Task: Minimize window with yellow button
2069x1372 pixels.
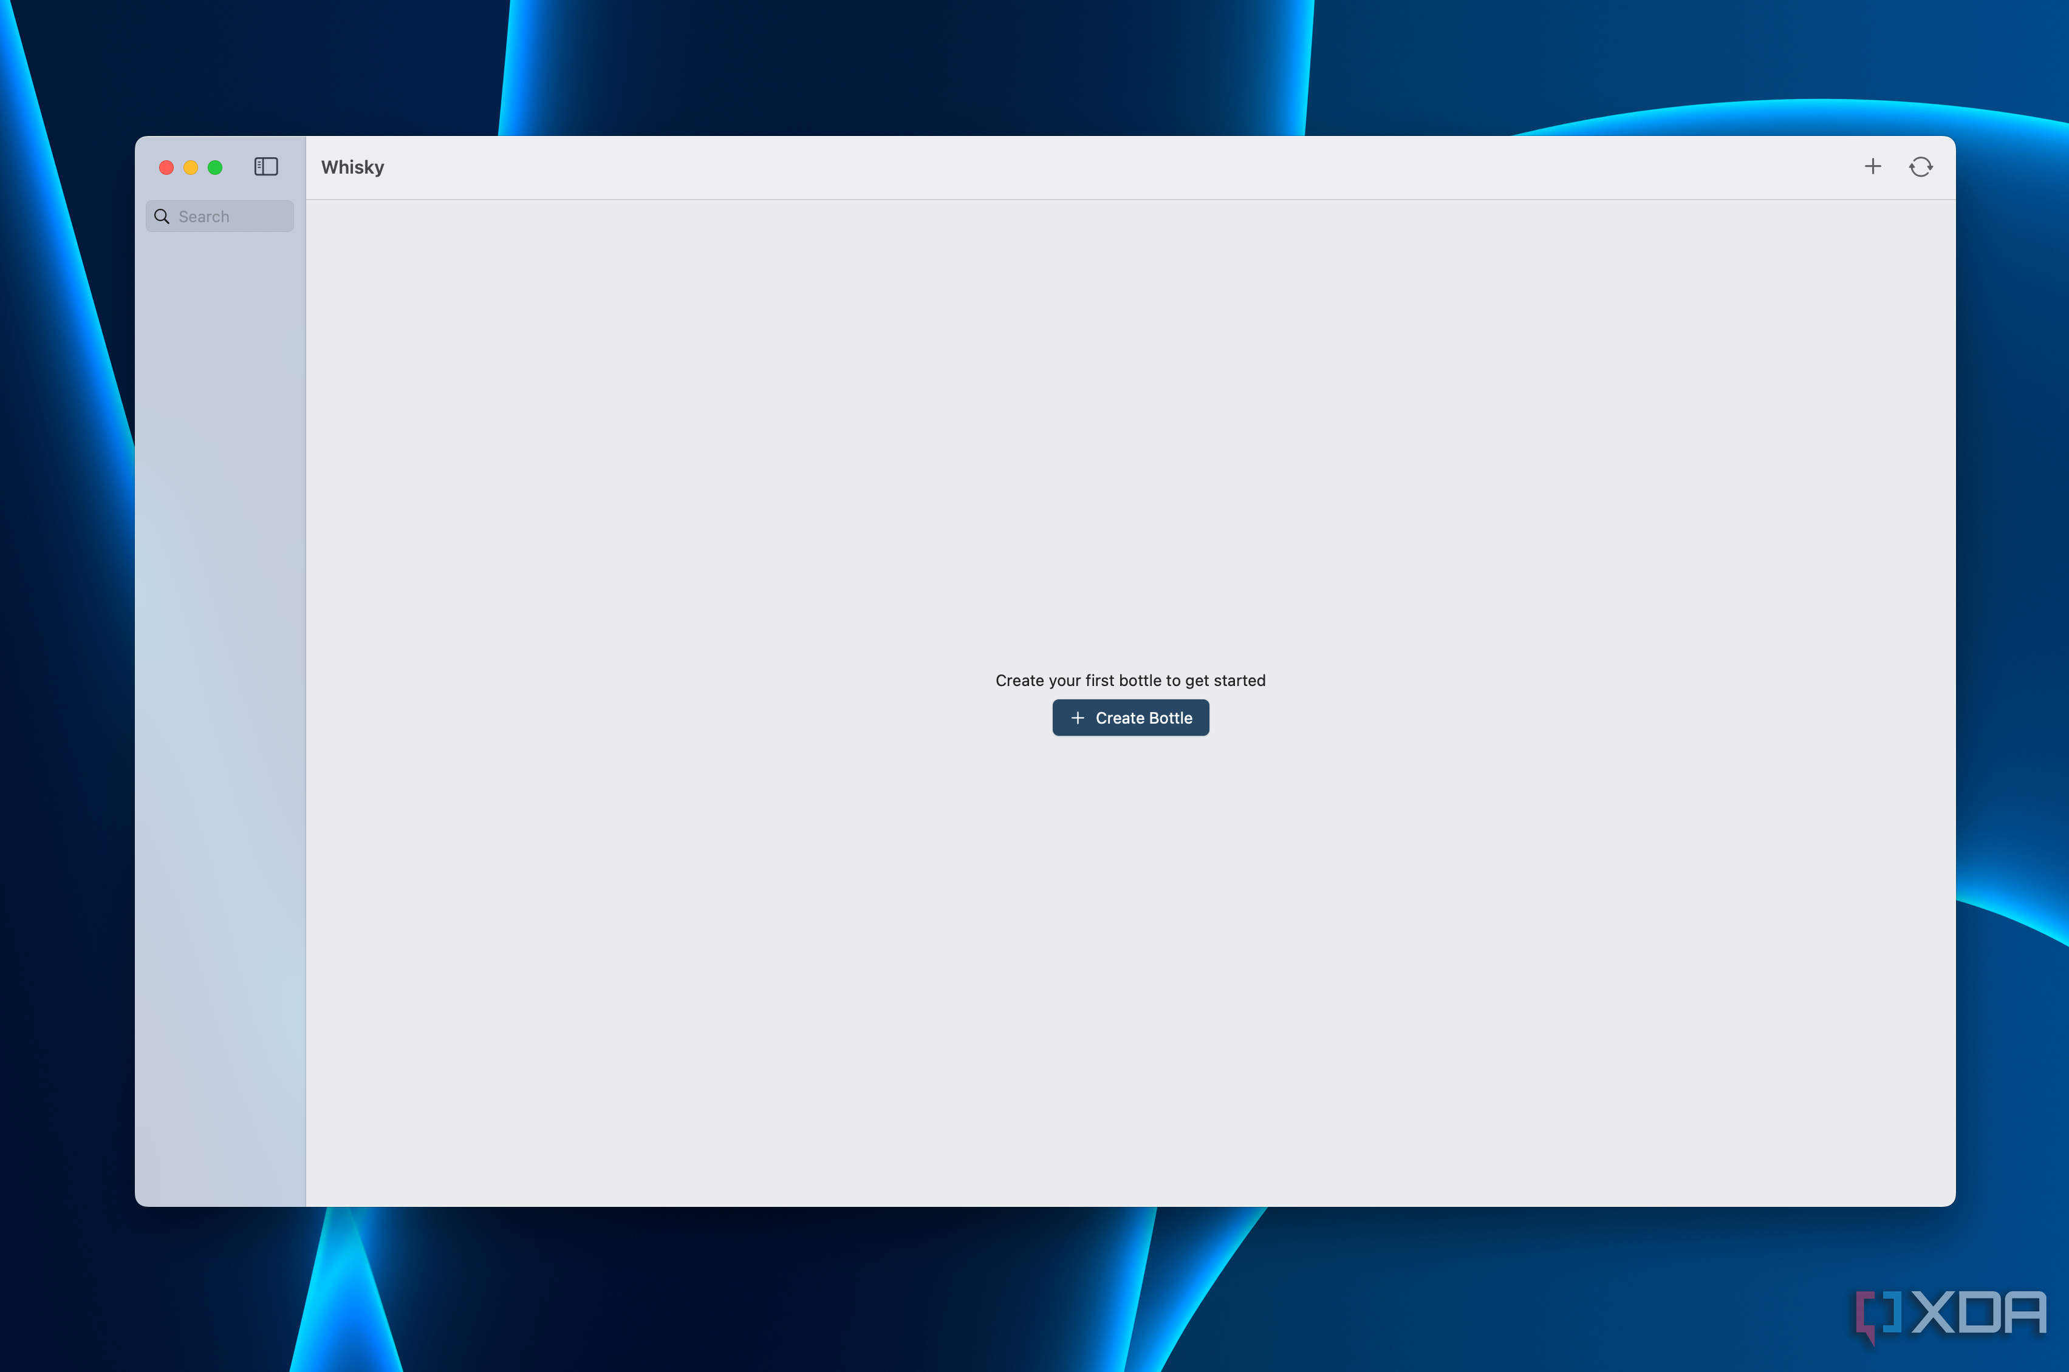Action: tap(191, 167)
